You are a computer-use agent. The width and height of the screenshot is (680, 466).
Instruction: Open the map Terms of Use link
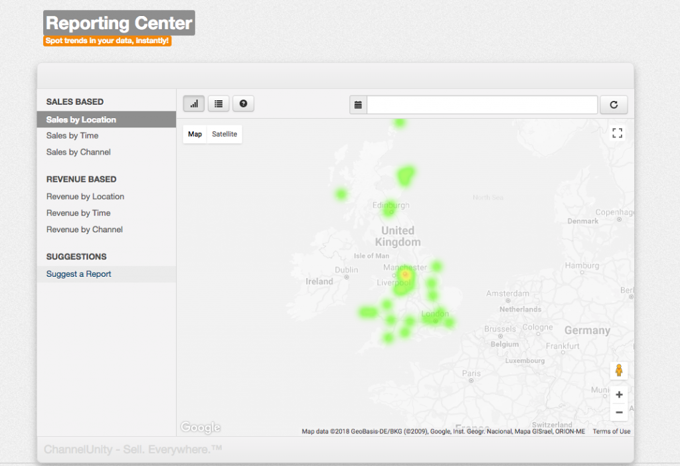tap(611, 431)
